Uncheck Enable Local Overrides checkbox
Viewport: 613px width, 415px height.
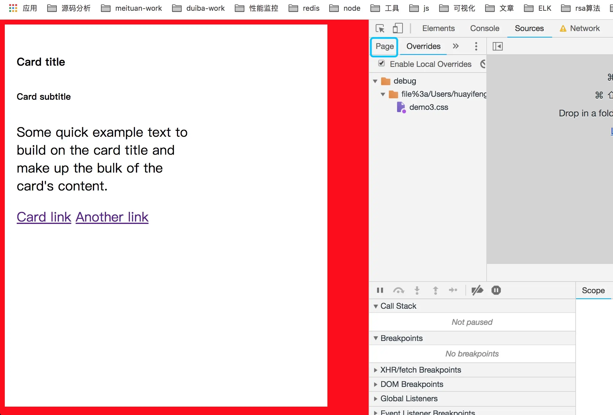click(x=381, y=63)
